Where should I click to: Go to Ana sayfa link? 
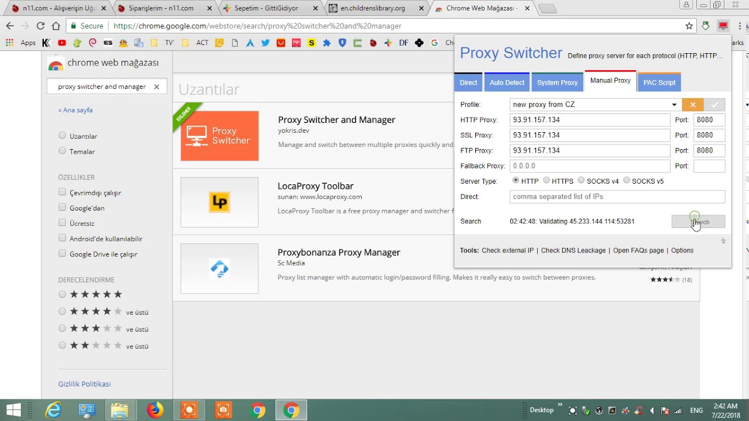pos(75,110)
